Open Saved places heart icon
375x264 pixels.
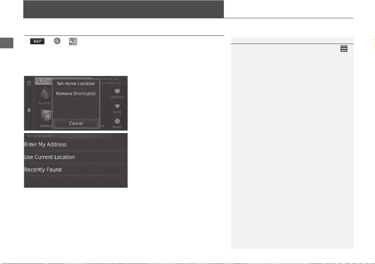(x=117, y=109)
